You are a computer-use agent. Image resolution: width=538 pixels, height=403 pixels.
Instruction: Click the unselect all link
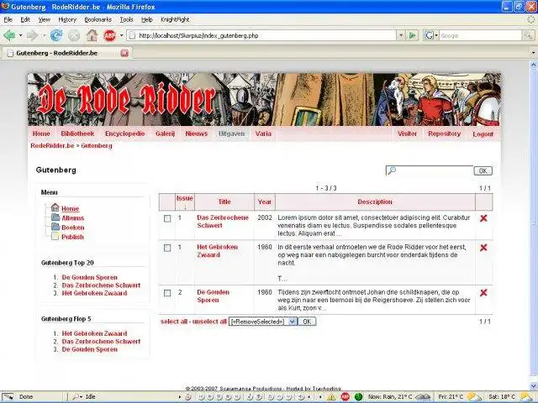pyautogui.click(x=209, y=322)
